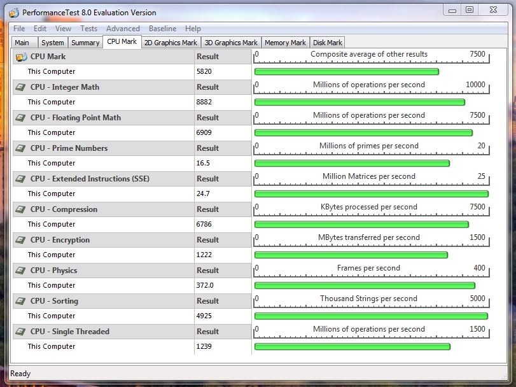Click the CPU Compression chip icon
This screenshot has width=516, height=387.
(21, 209)
